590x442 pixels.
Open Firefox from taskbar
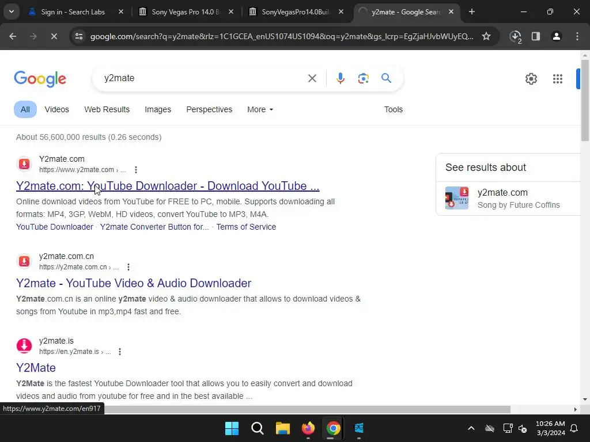[308, 428]
